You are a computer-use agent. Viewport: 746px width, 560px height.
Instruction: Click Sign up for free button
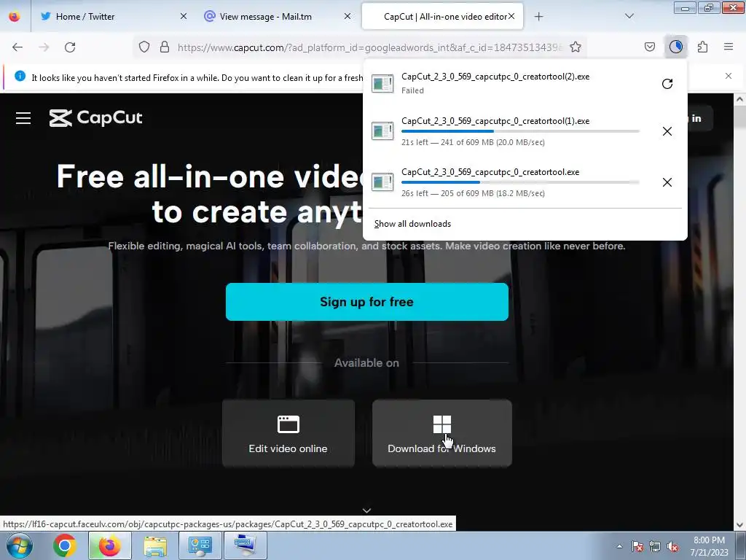pyautogui.click(x=367, y=302)
